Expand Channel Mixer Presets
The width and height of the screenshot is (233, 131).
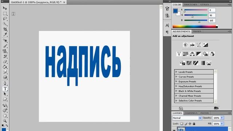[x=176, y=96]
